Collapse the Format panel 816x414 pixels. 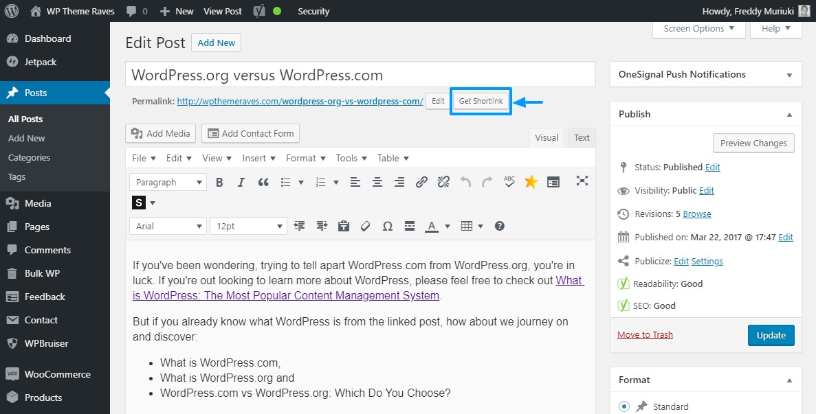[x=789, y=380]
